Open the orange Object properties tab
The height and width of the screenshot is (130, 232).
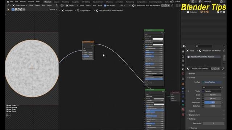pyautogui.click(x=183, y=84)
